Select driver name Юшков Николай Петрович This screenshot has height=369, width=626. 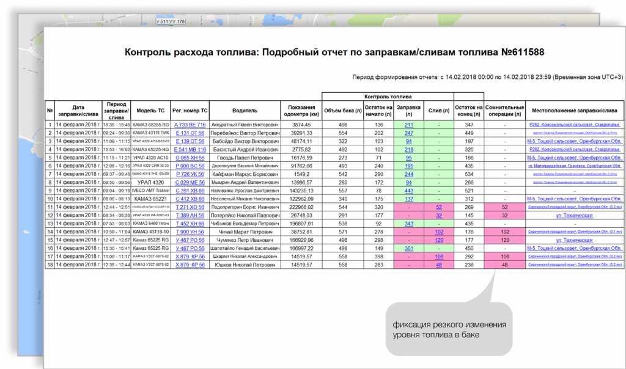(245, 265)
